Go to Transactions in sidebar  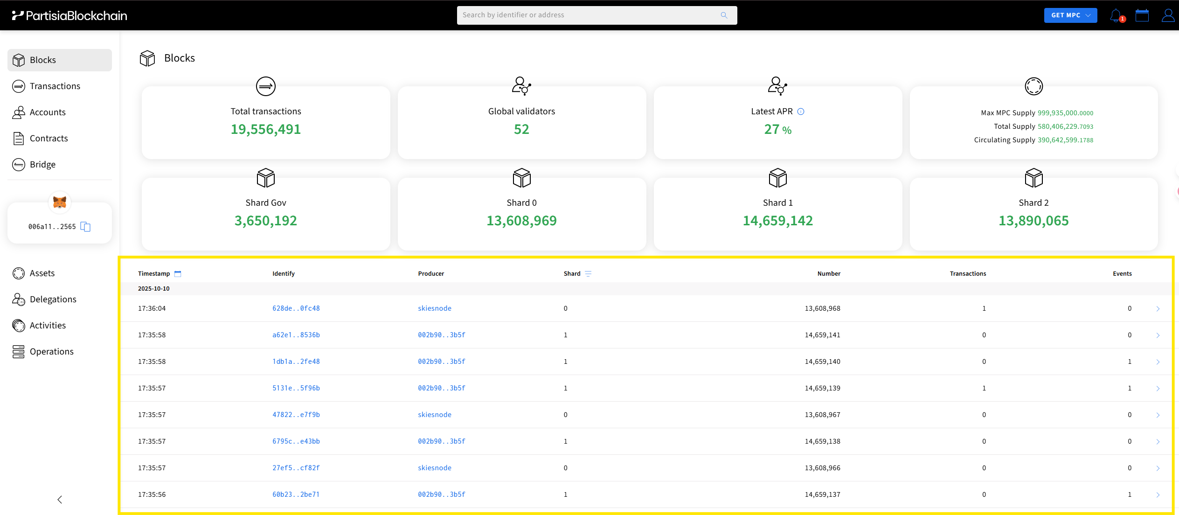55,86
